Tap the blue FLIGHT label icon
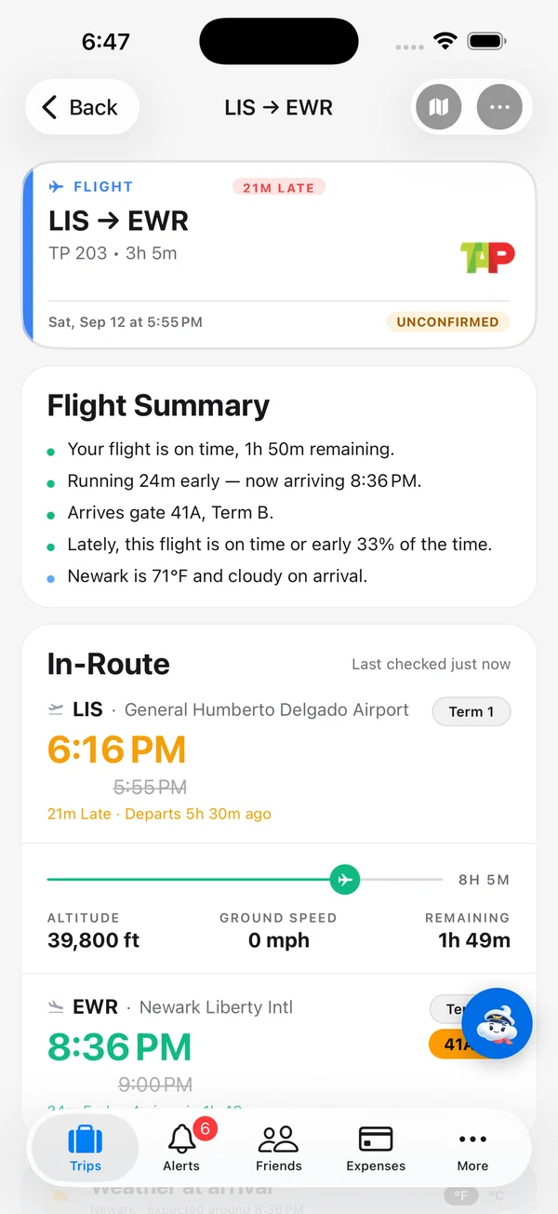This screenshot has height=1214, width=558. [57, 186]
